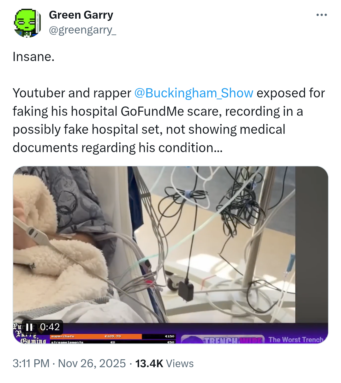Click the orange superchats progress bar
This screenshot has width=341, height=383.
[96, 337]
